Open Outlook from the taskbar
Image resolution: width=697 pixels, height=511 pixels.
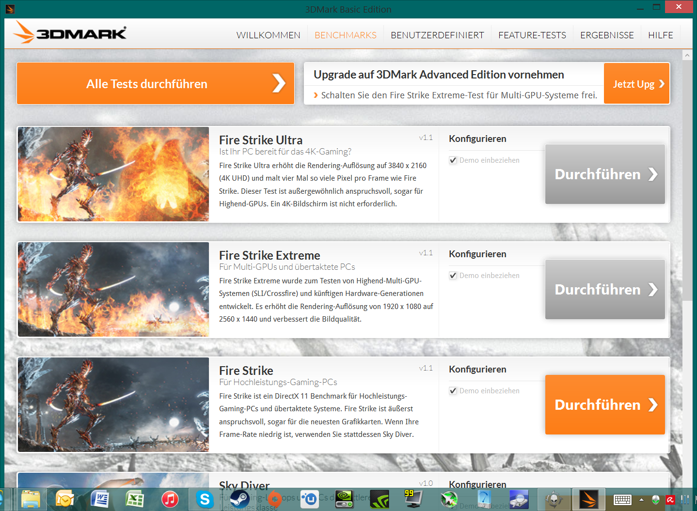[65, 499]
